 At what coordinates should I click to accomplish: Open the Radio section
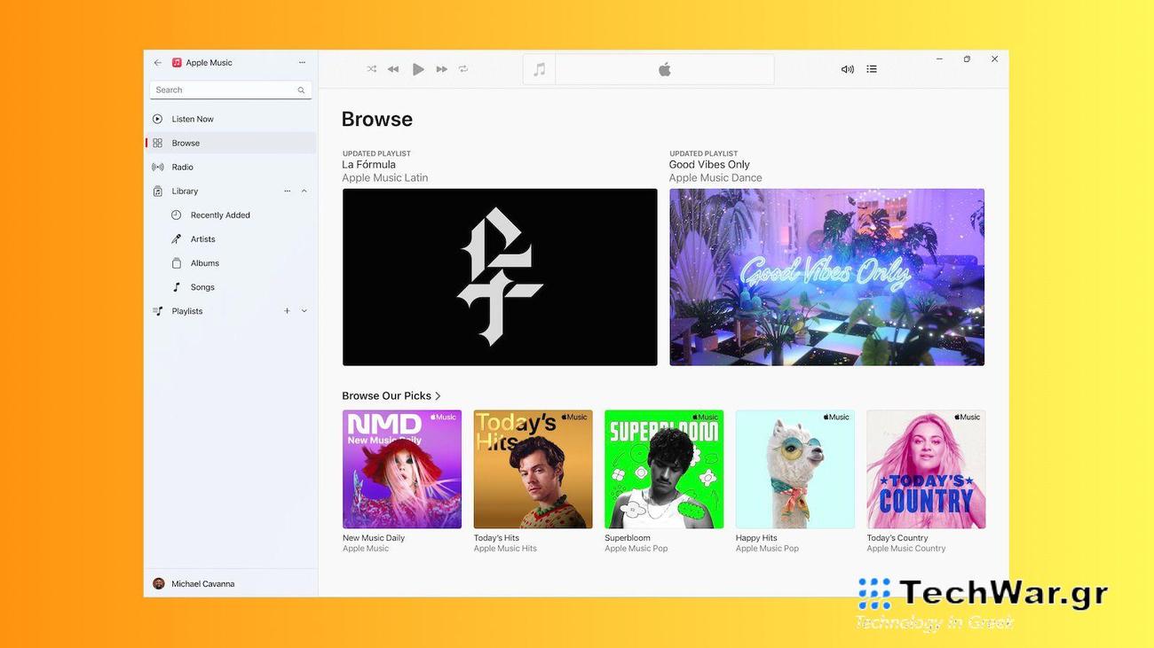(x=183, y=166)
